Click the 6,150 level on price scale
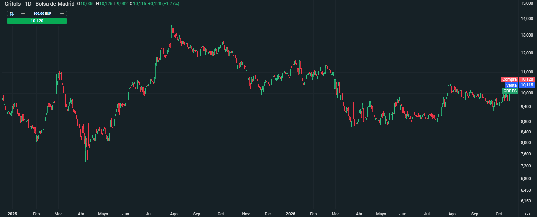 526,201
